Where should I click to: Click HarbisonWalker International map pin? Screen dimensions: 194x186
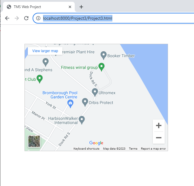click(x=82, y=120)
